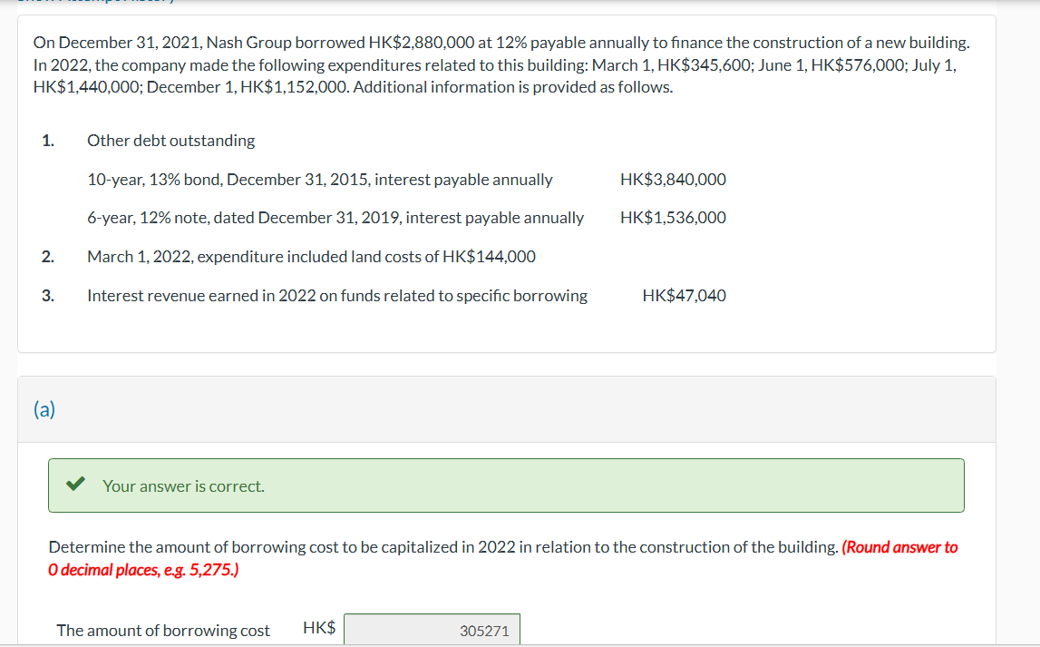Select the HK$ label beside the input field

(x=318, y=626)
